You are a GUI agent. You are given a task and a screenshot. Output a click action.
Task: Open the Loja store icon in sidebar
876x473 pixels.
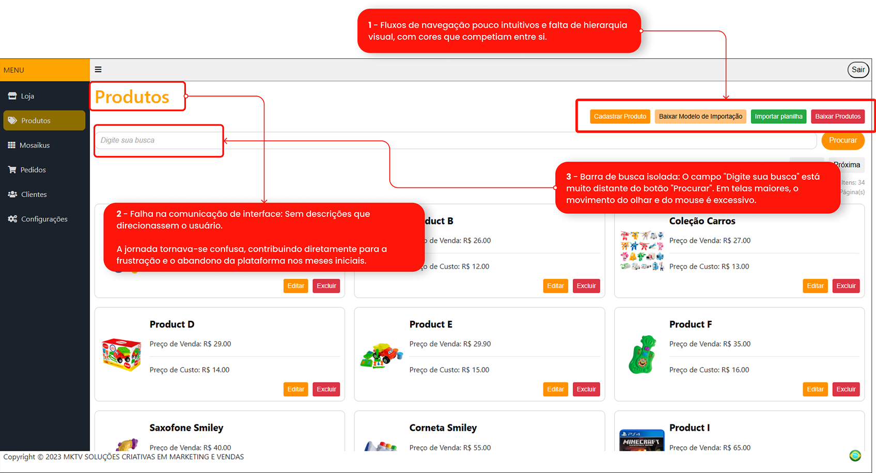pyautogui.click(x=12, y=96)
